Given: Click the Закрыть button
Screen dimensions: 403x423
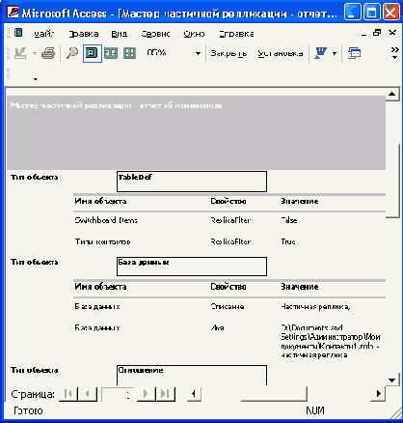Looking at the screenshot, I should [228, 53].
